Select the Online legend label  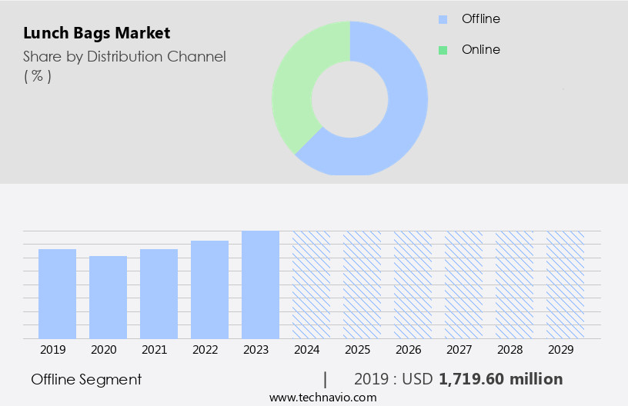tap(480, 49)
